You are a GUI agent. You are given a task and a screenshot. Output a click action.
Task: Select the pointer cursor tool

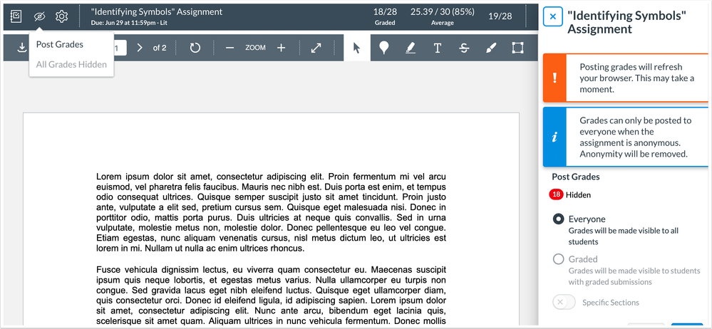(x=357, y=48)
